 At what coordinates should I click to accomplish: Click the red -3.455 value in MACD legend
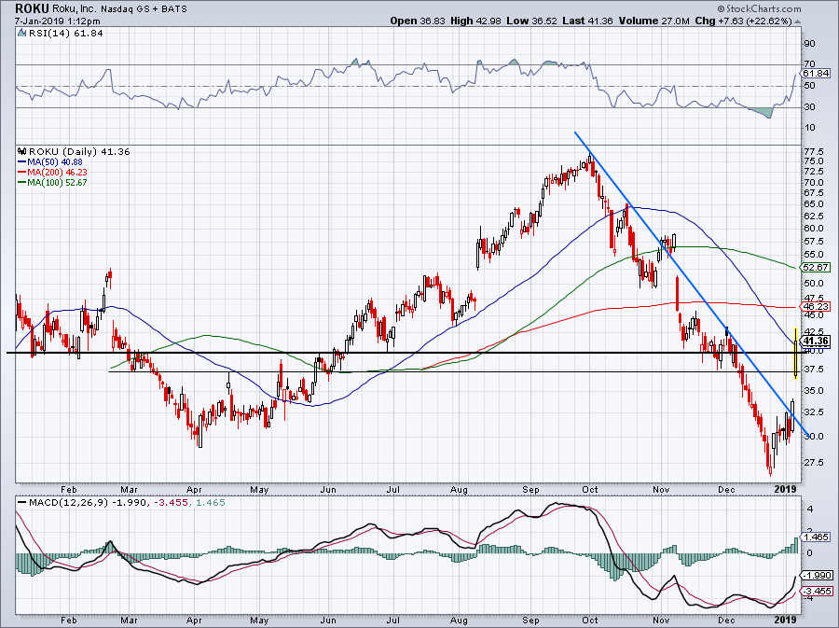tap(170, 503)
